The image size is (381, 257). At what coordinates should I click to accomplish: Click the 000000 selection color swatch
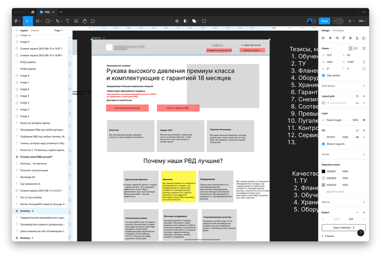(x=323, y=171)
